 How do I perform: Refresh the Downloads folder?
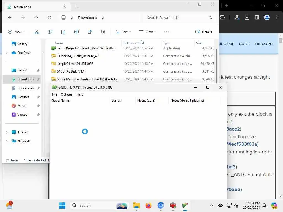[49, 17]
